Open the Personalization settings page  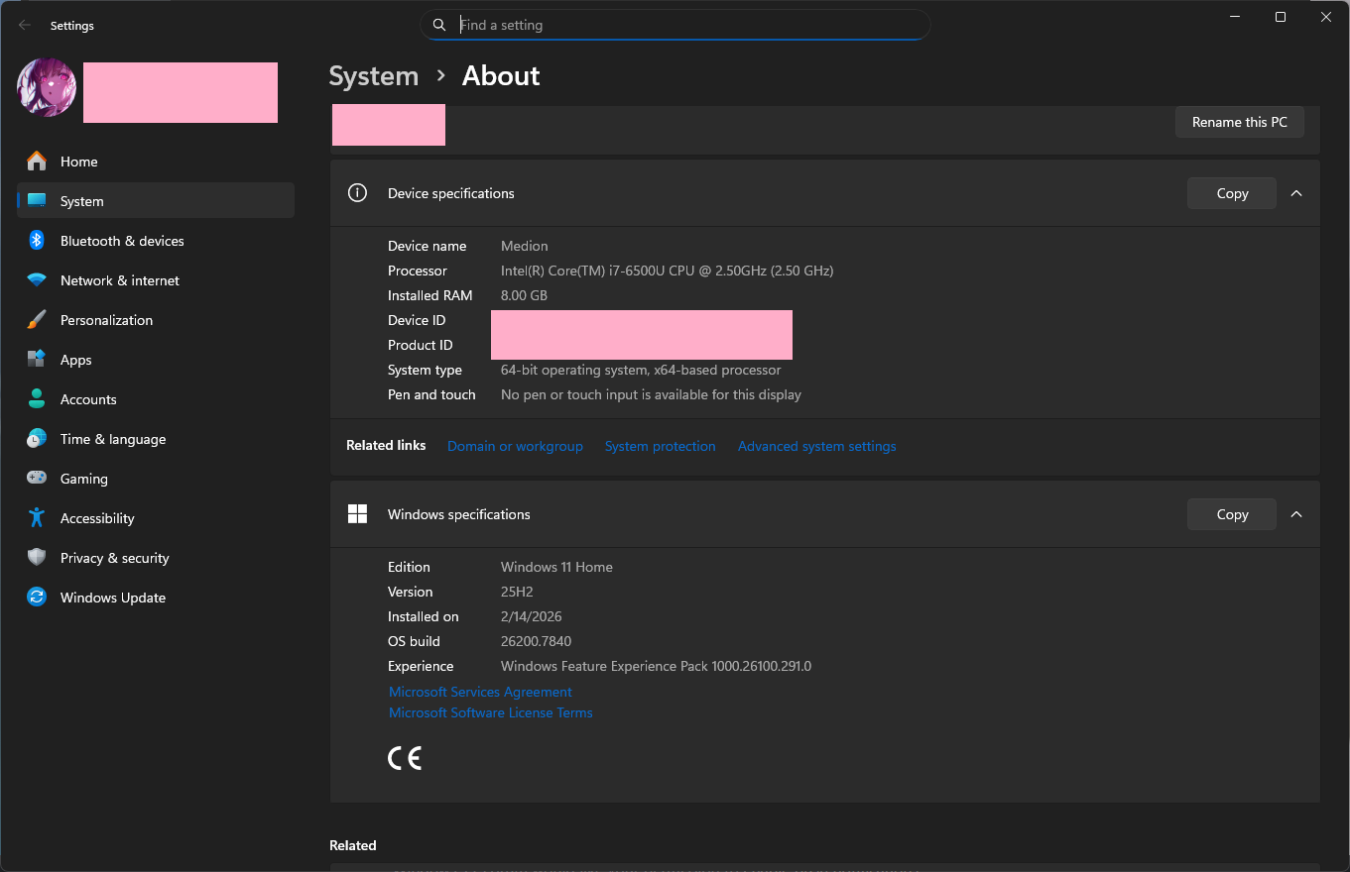point(156,320)
